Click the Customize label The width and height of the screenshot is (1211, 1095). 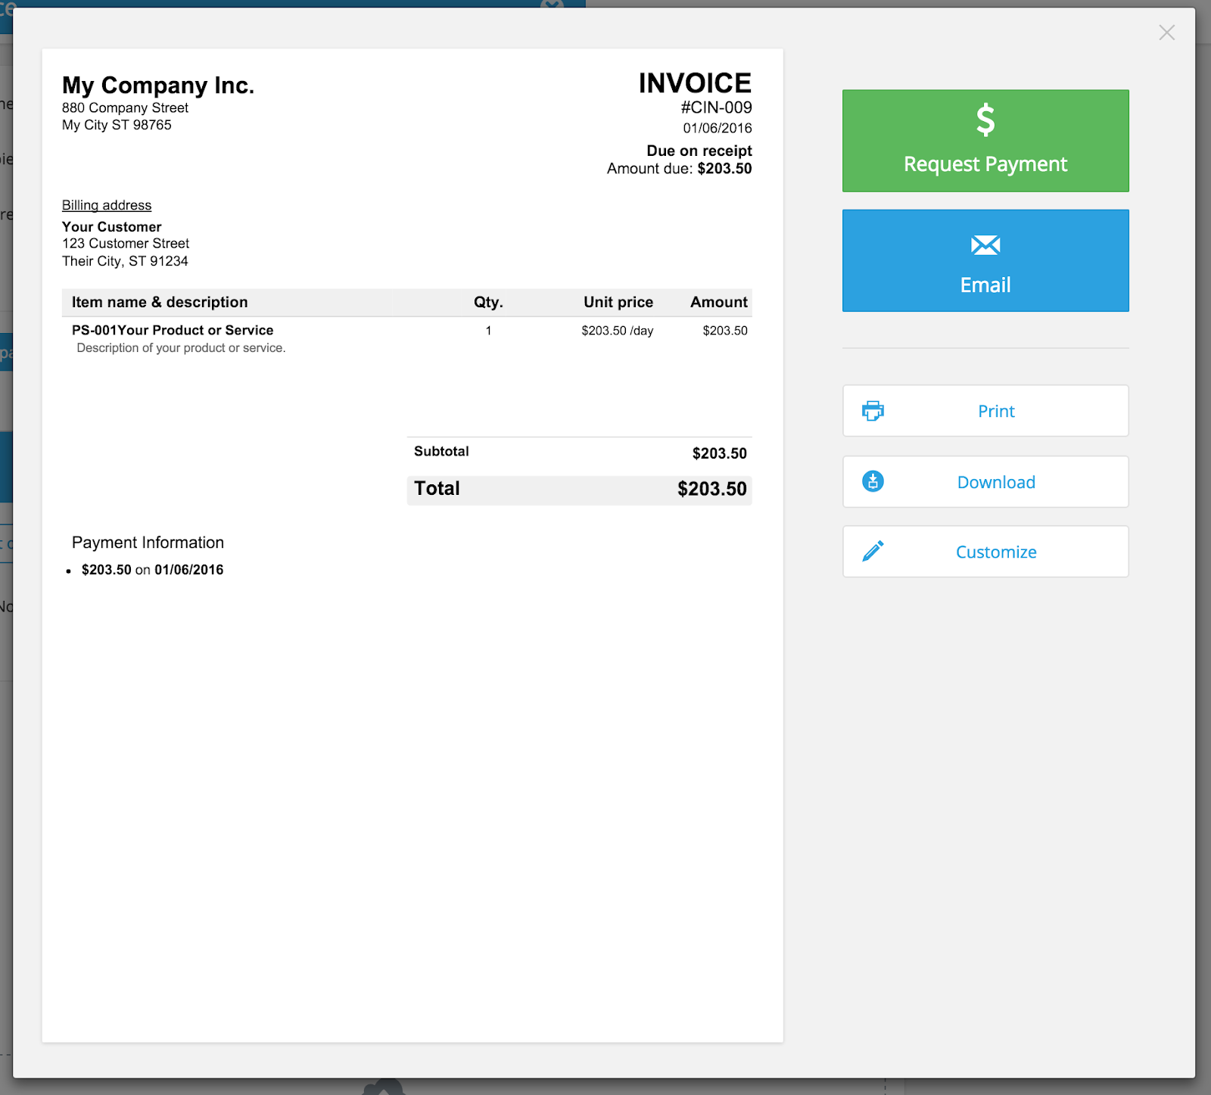coord(996,552)
